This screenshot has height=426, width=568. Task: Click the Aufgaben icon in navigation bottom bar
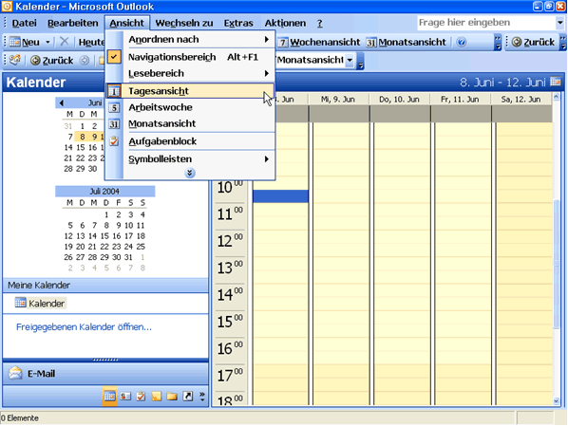pyautogui.click(x=141, y=397)
